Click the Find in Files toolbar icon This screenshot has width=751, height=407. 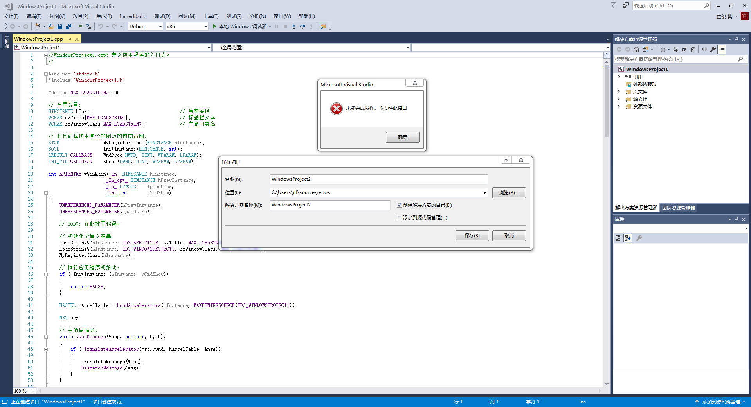click(323, 27)
